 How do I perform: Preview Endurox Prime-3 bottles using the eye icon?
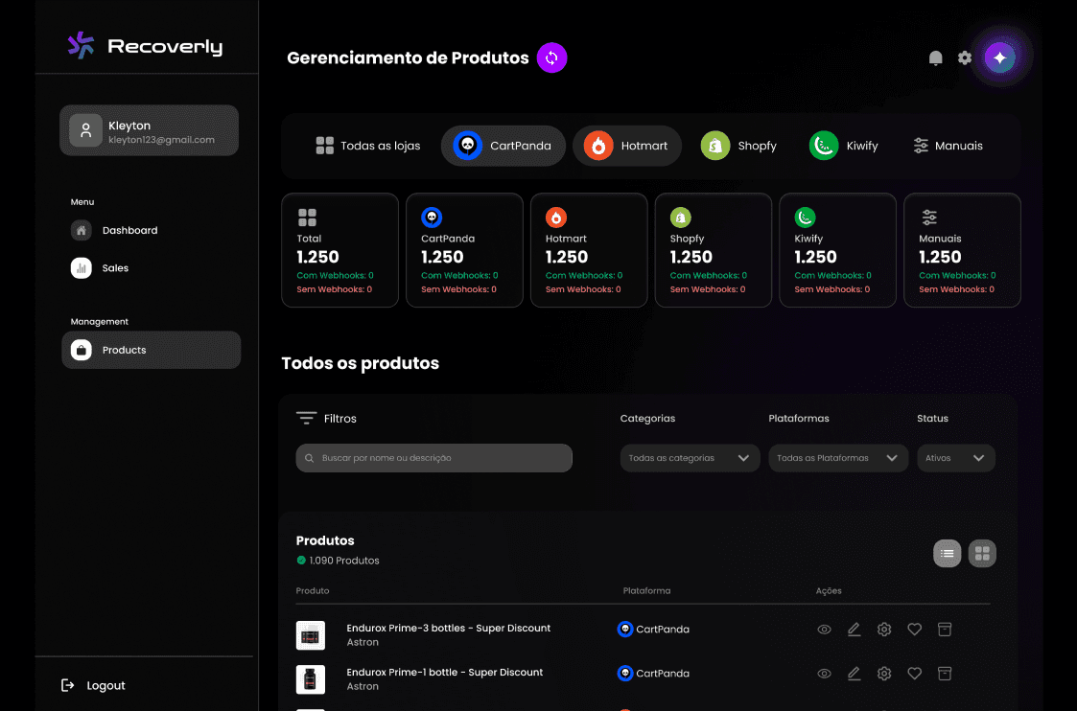(x=824, y=630)
